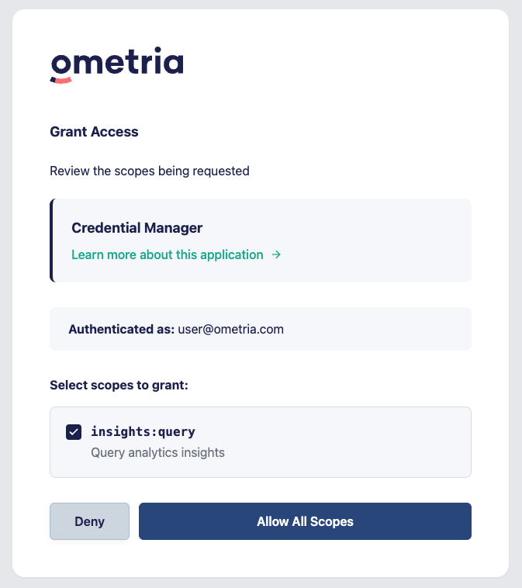Click the dark left border of application card
The image size is (522, 588).
click(52, 240)
